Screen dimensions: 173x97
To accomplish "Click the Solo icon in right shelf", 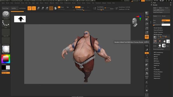I will click(x=147, y=91).
